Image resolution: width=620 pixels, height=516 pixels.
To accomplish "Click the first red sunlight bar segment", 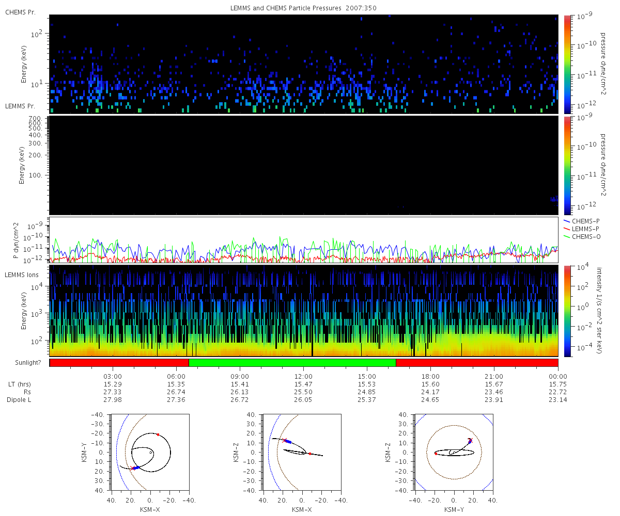I will pyautogui.click(x=119, y=363).
